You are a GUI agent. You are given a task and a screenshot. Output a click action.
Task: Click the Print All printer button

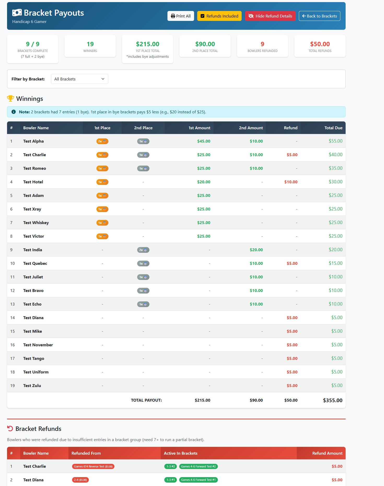click(181, 16)
